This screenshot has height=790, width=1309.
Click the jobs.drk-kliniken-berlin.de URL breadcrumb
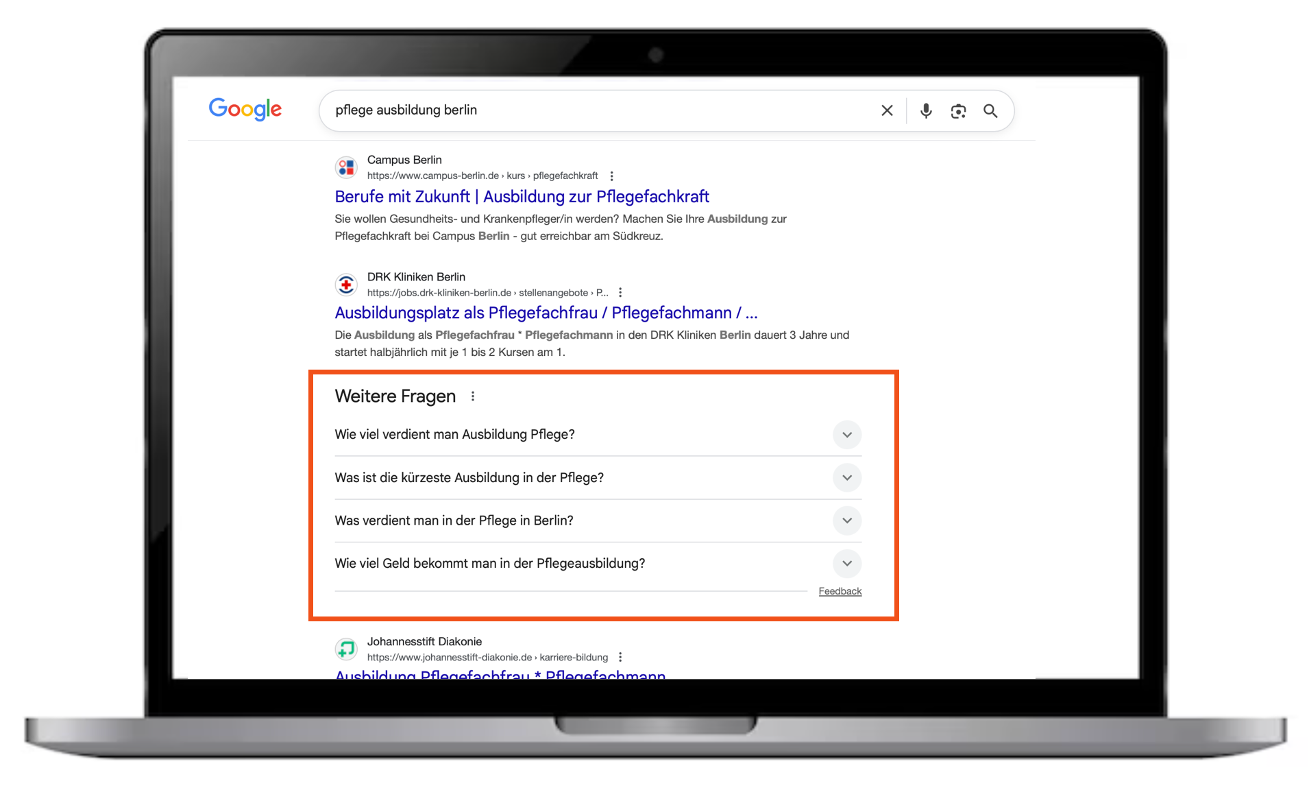point(487,293)
